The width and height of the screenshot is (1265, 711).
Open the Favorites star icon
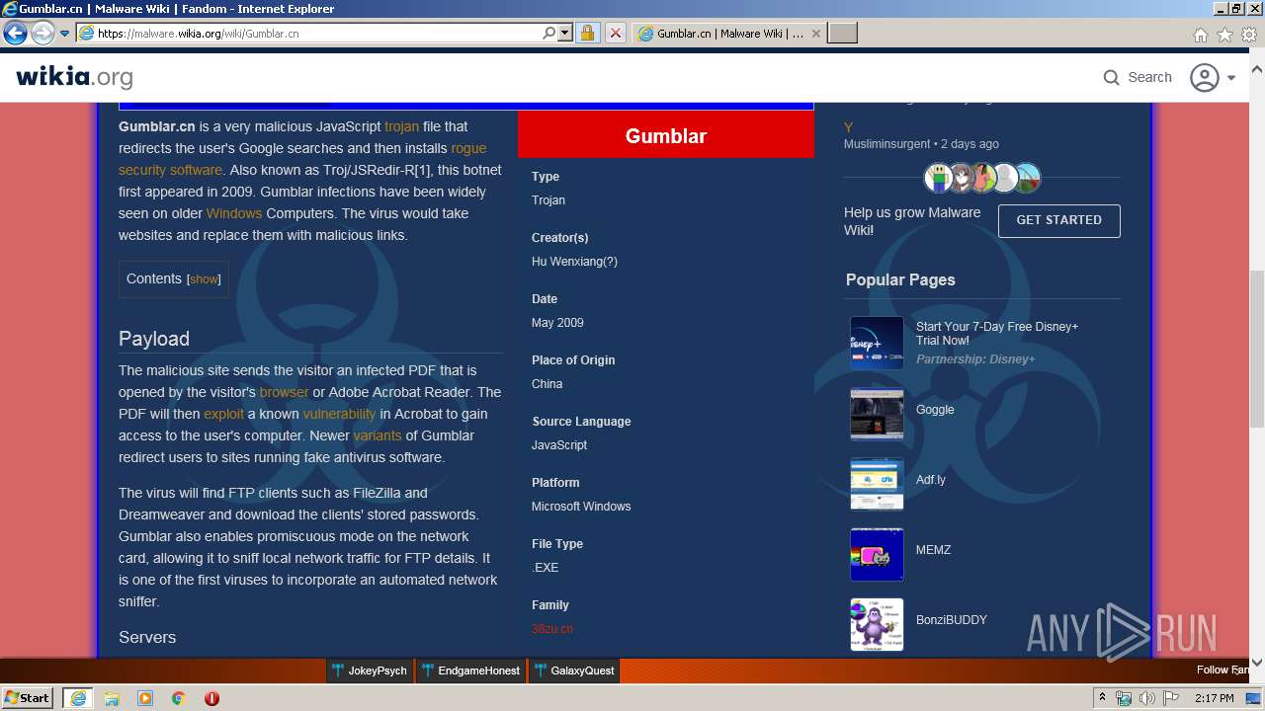coord(1224,35)
